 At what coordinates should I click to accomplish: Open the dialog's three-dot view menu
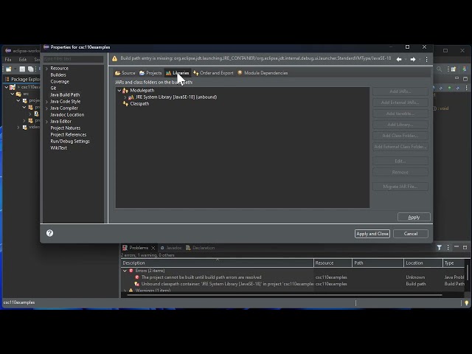(x=426, y=60)
